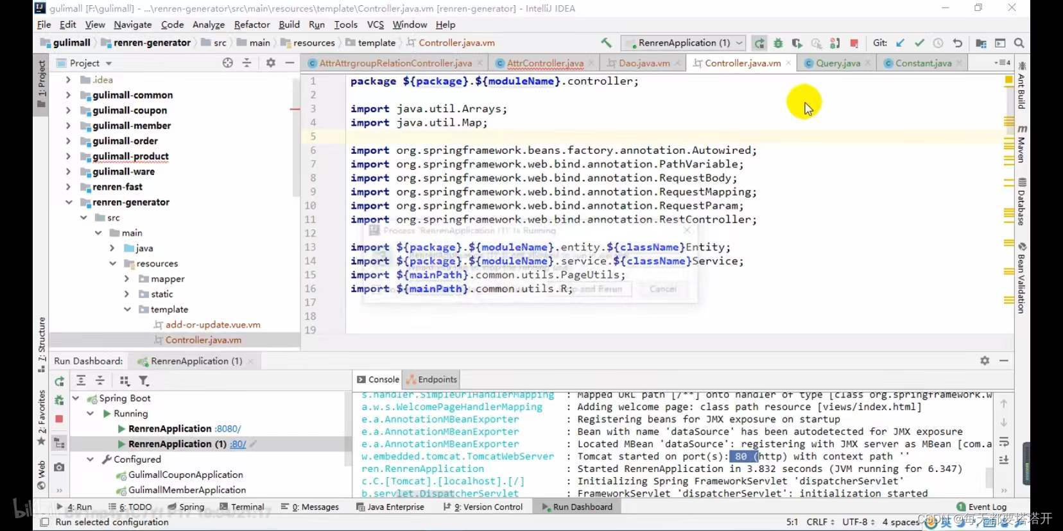Toggle Maven side tool window
Image resolution: width=1063 pixels, height=531 pixels.
coord(1021,144)
